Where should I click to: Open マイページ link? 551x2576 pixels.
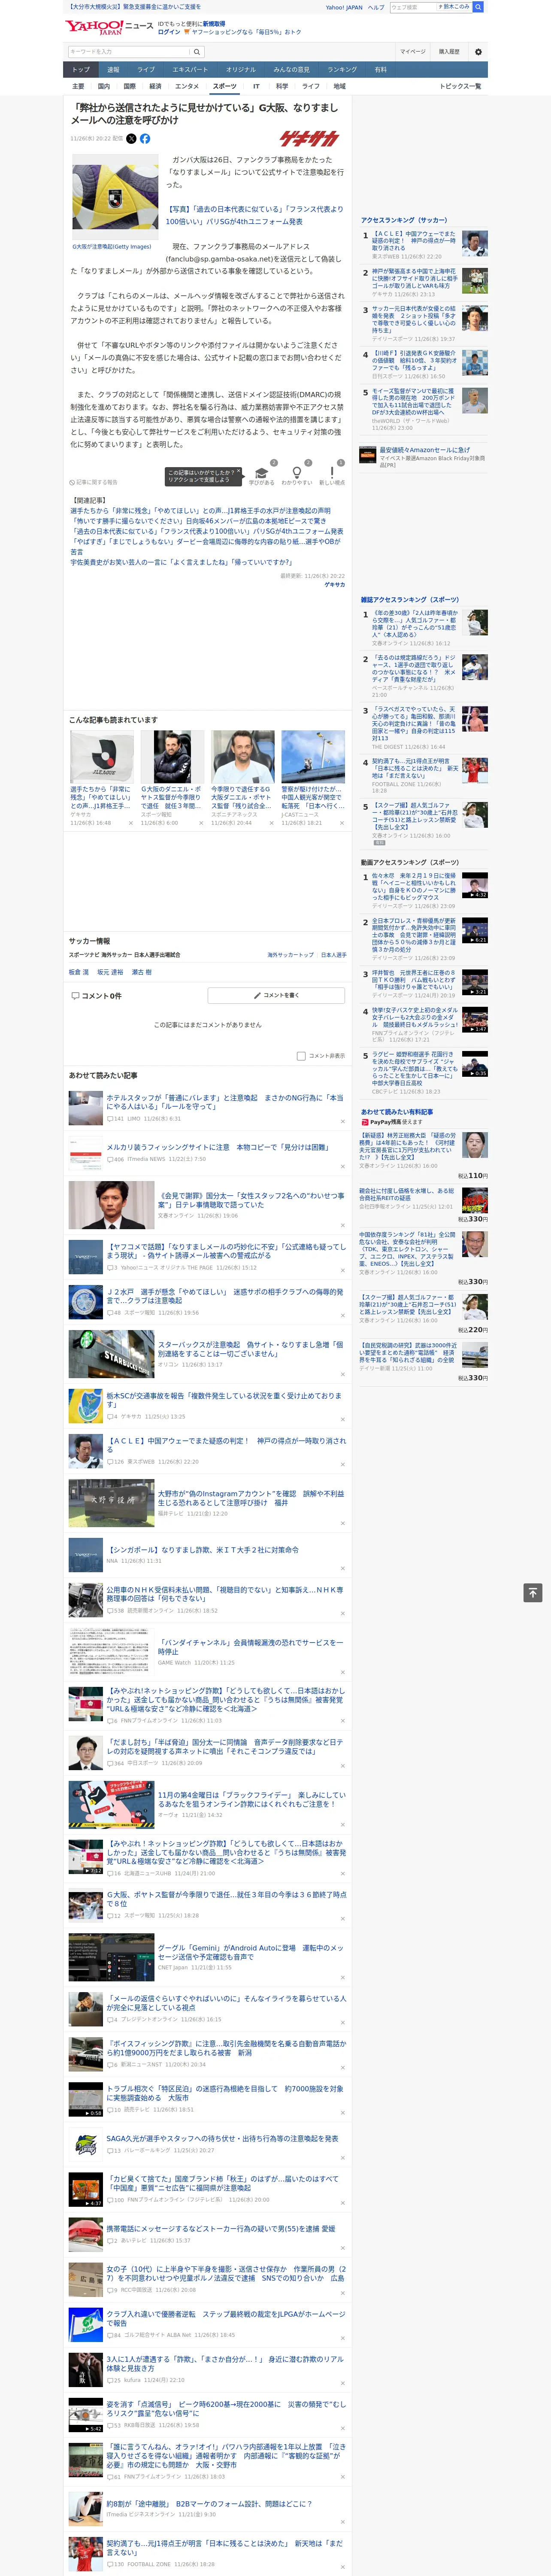[x=413, y=52]
